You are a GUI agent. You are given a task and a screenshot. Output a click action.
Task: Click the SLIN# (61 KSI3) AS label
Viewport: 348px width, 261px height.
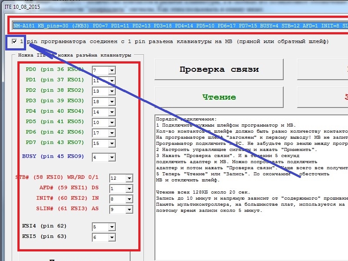point(67,208)
